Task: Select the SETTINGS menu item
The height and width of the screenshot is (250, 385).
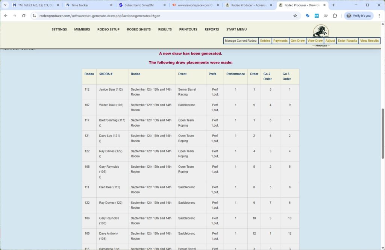Action: coord(59,29)
